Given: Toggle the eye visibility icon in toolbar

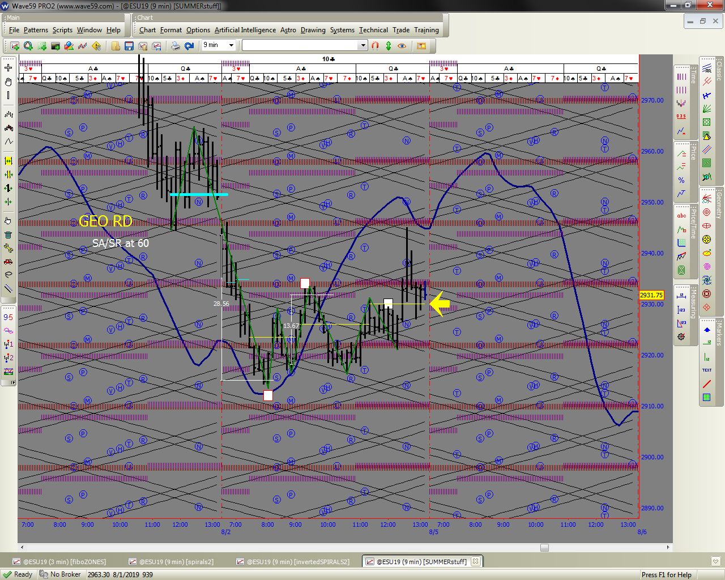Looking at the screenshot, I should [402, 45].
